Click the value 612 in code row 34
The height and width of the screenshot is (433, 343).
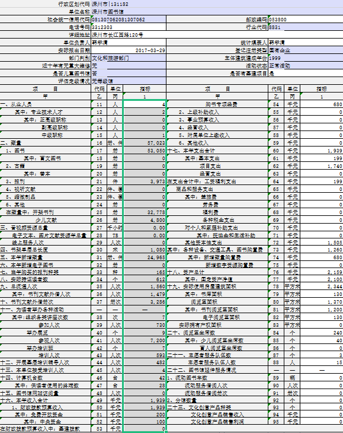[x=145, y=279]
